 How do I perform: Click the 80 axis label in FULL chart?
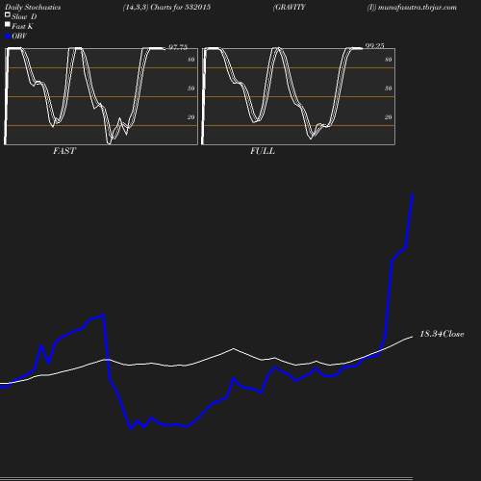coord(389,60)
